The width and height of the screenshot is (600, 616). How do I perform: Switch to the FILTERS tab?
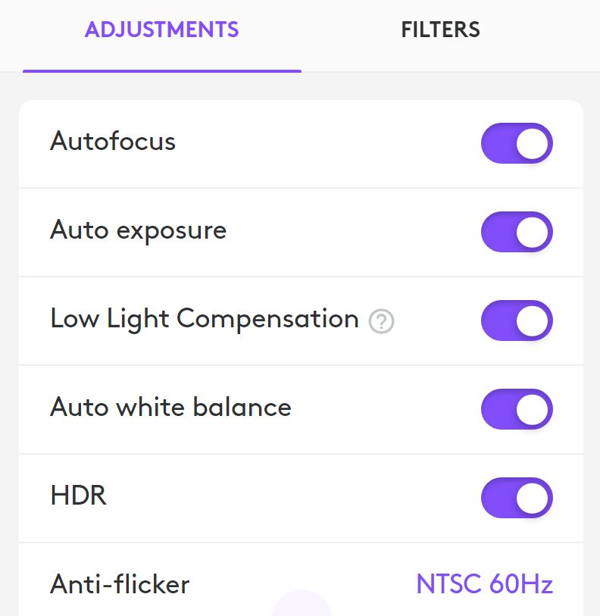pyautogui.click(x=440, y=30)
